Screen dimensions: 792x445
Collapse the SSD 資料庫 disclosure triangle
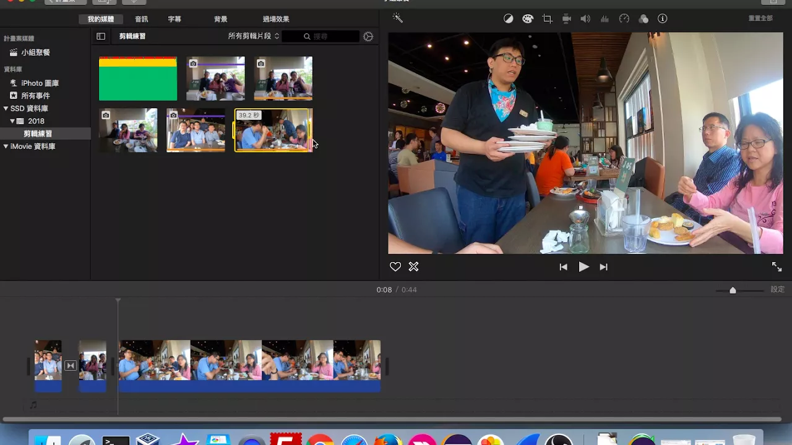6,108
